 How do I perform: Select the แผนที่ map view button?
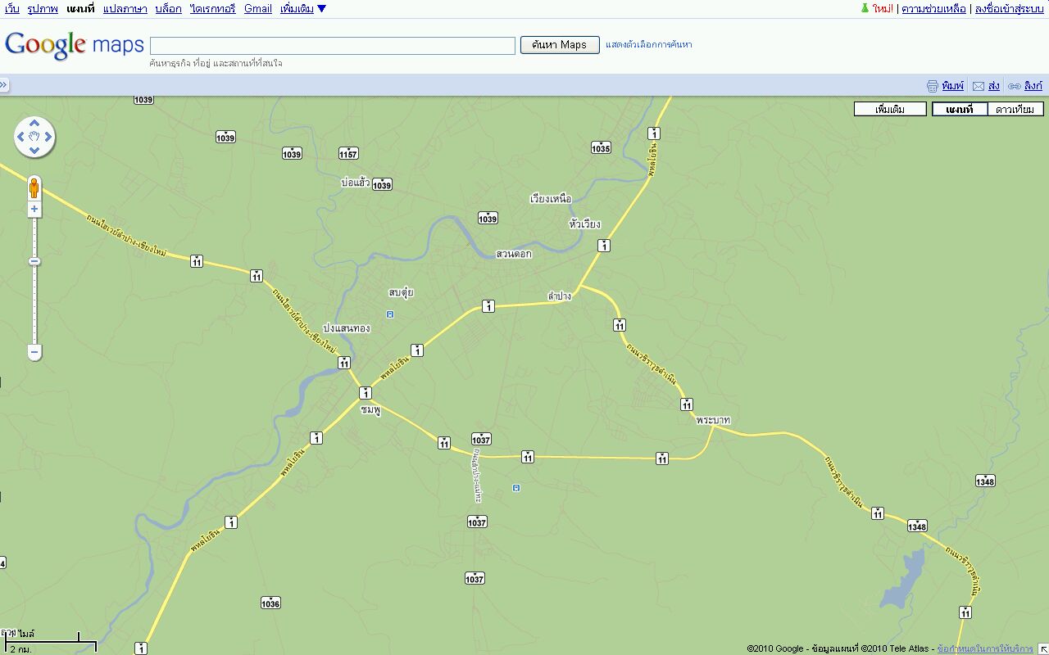tap(959, 109)
